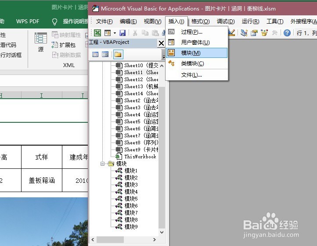
Task: Open Object Browser toolbar icon
Action: pos(264,33)
